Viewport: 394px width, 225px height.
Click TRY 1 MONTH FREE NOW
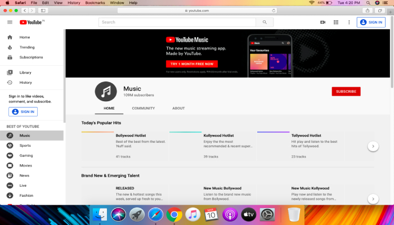(x=192, y=64)
